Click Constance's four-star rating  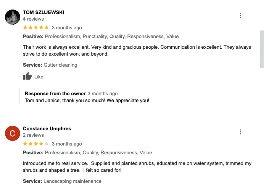point(36,144)
